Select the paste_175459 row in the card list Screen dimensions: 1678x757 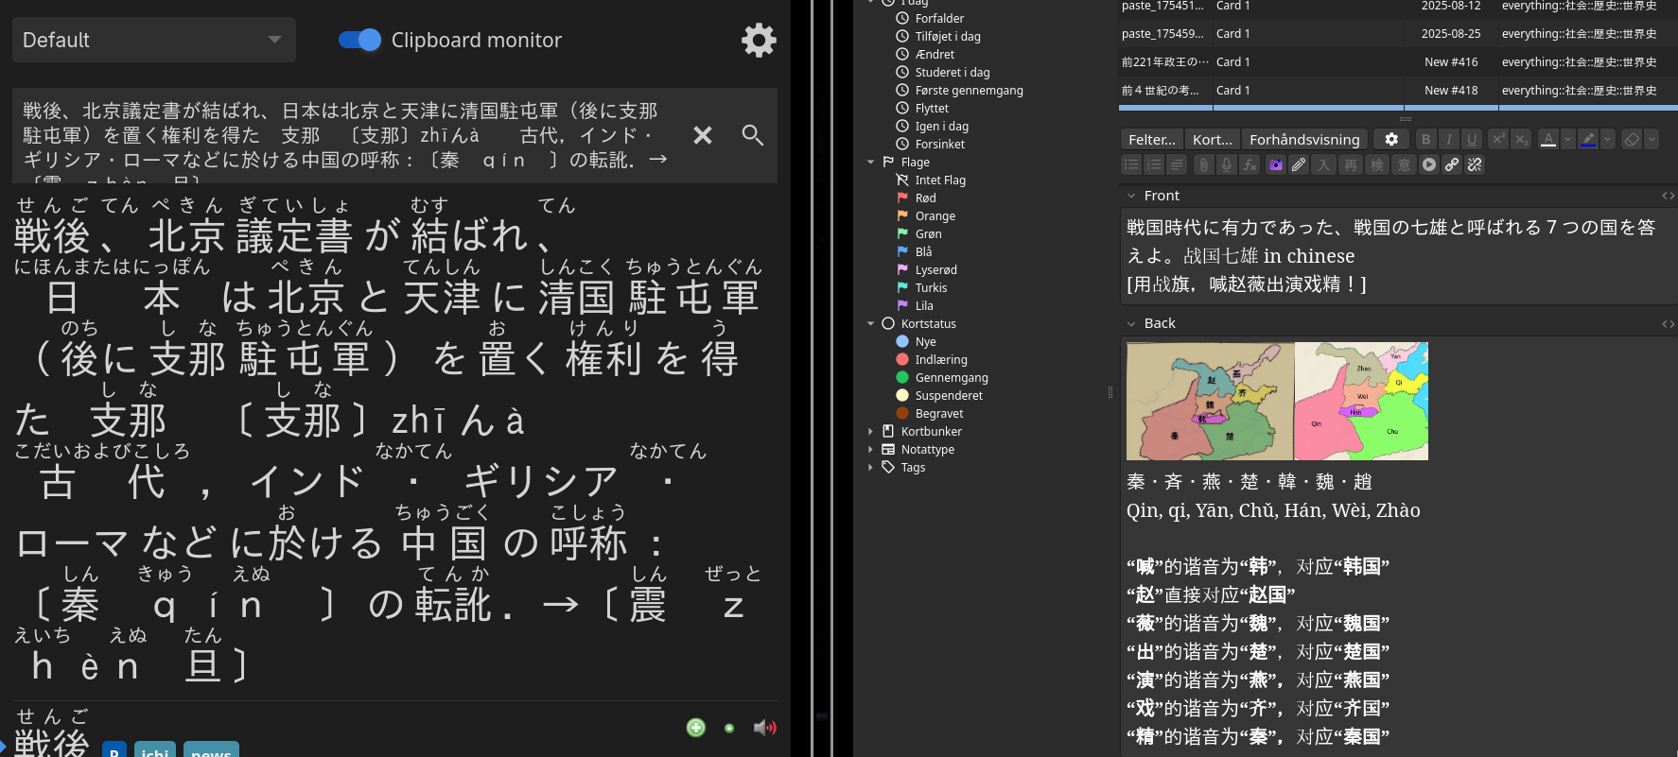click(x=1398, y=34)
